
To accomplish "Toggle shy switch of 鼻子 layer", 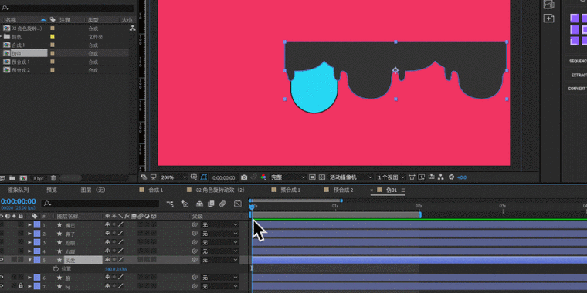I will (x=108, y=234).
